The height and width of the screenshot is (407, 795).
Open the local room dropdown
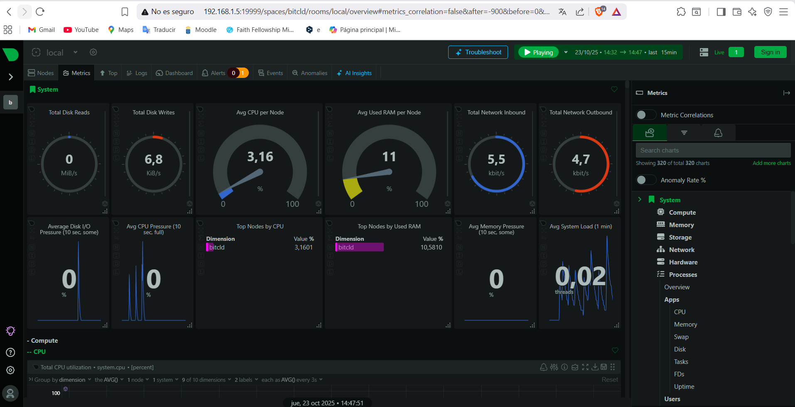[x=75, y=52]
